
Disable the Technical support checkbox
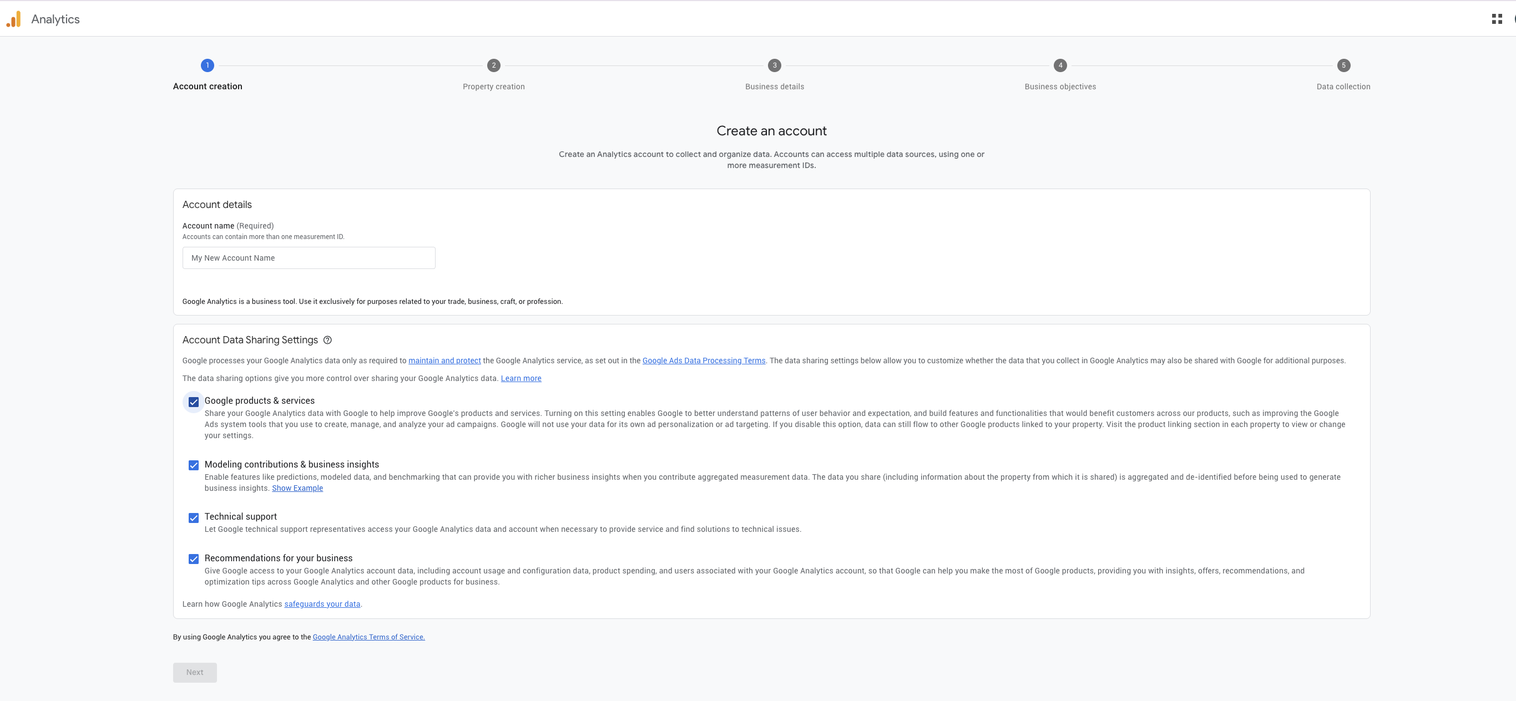194,518
